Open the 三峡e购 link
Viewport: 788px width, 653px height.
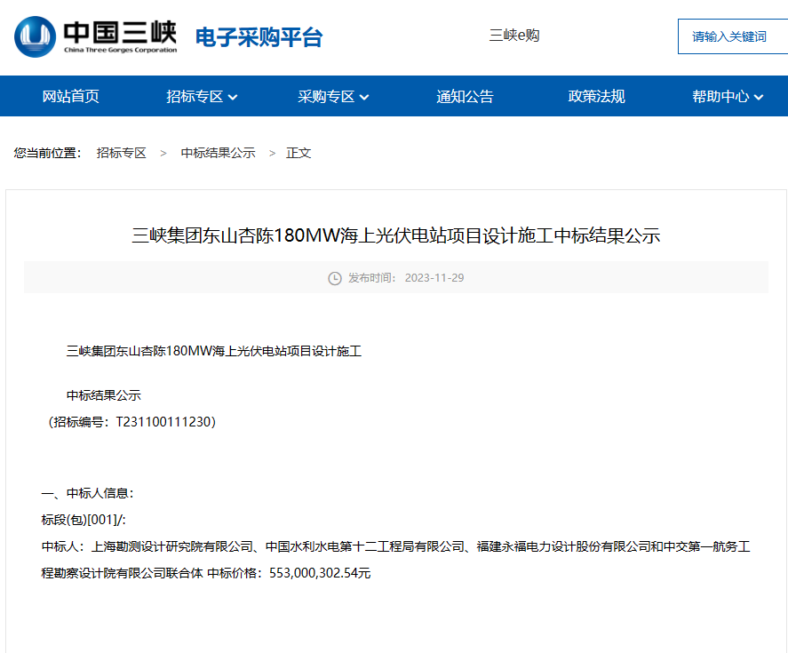tap(514, 36)
